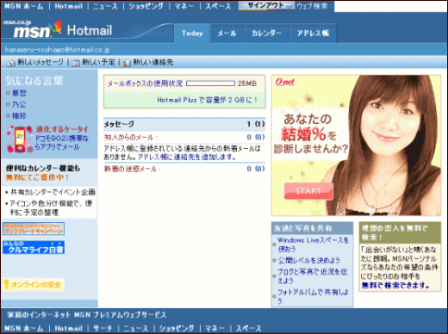Click footer スペース link
448x334 pixels.
click(249, 328)
